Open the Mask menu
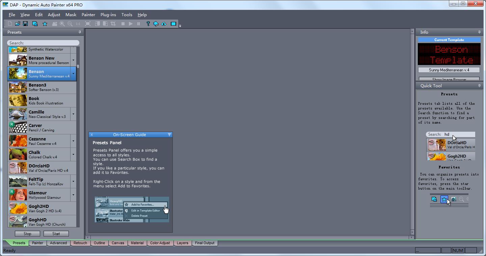486x256 pixels. pos(71,14)
